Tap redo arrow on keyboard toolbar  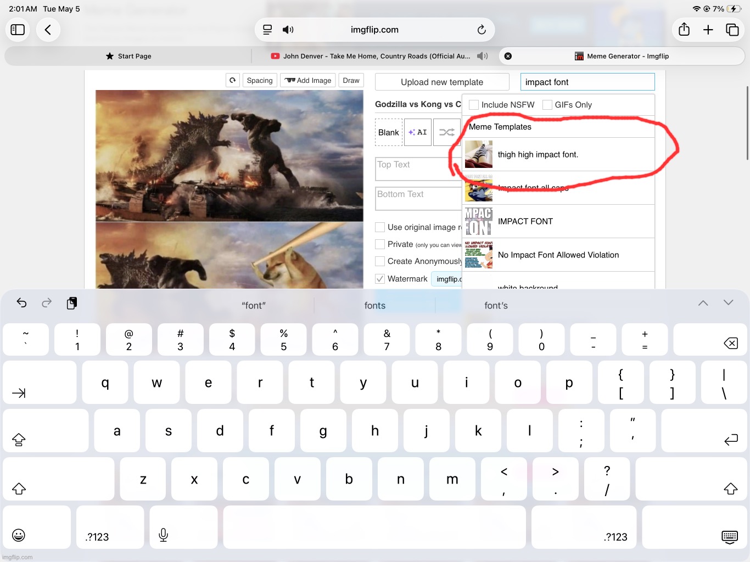point(47,303)
